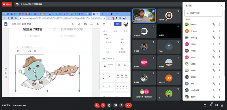Click the present screen button in Meet

click(x=115, y=105)
